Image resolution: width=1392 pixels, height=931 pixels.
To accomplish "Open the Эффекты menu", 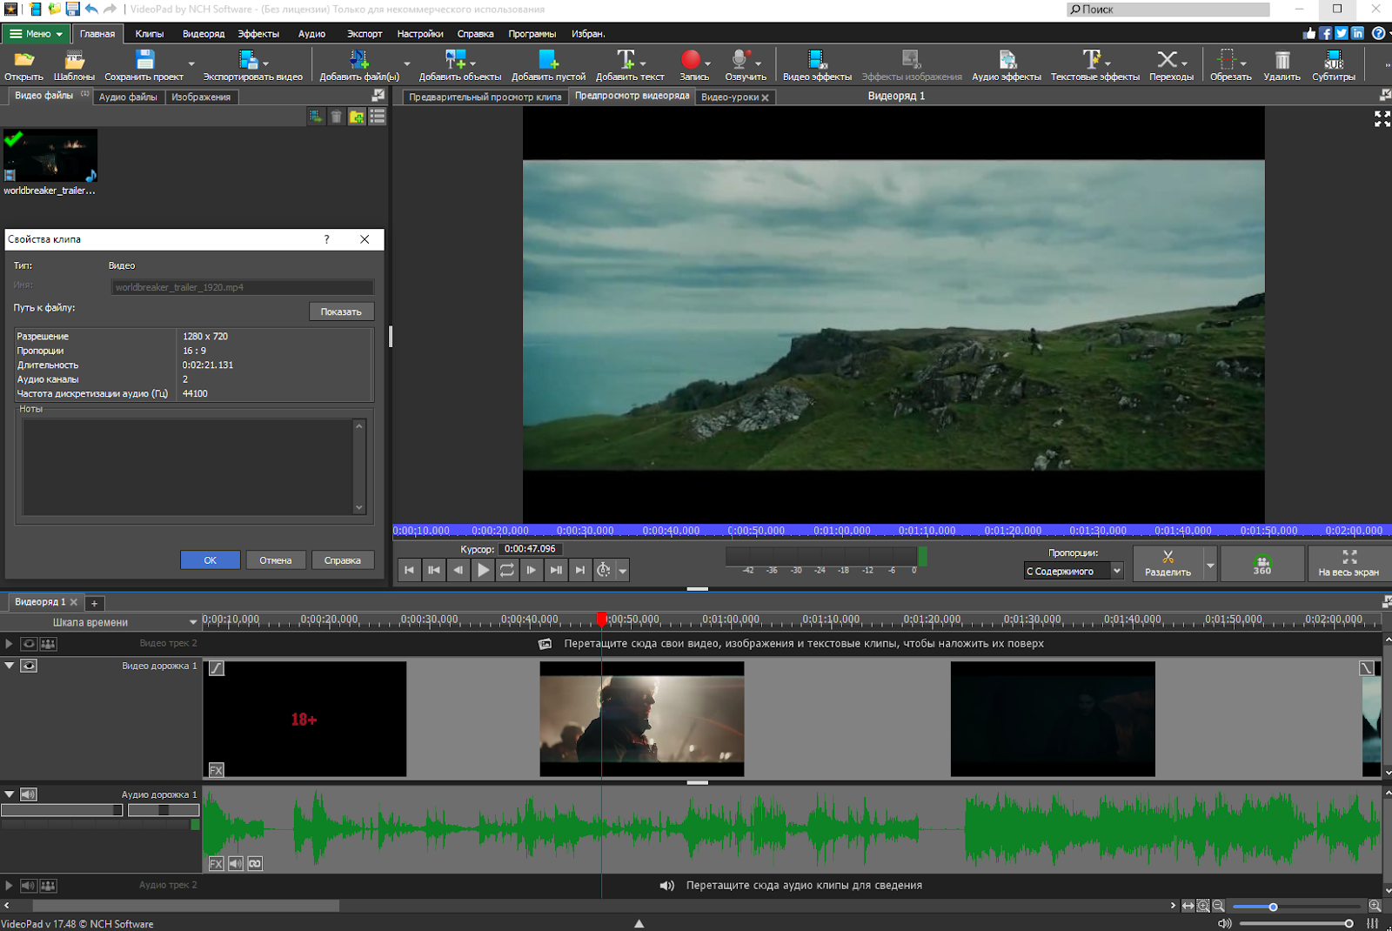I will [258, 33].
